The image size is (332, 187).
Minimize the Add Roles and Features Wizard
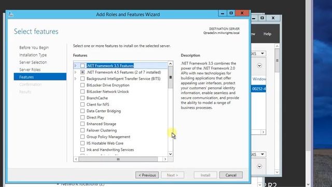click(223, 14)
